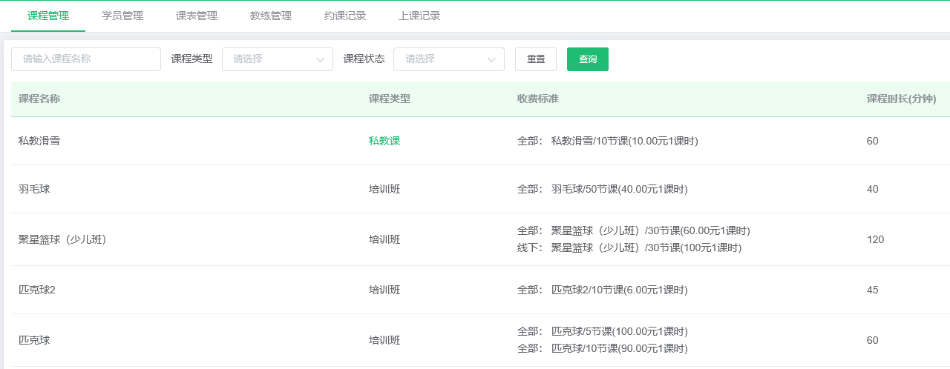Click the 课程类型 column header

tap(390, 99)
